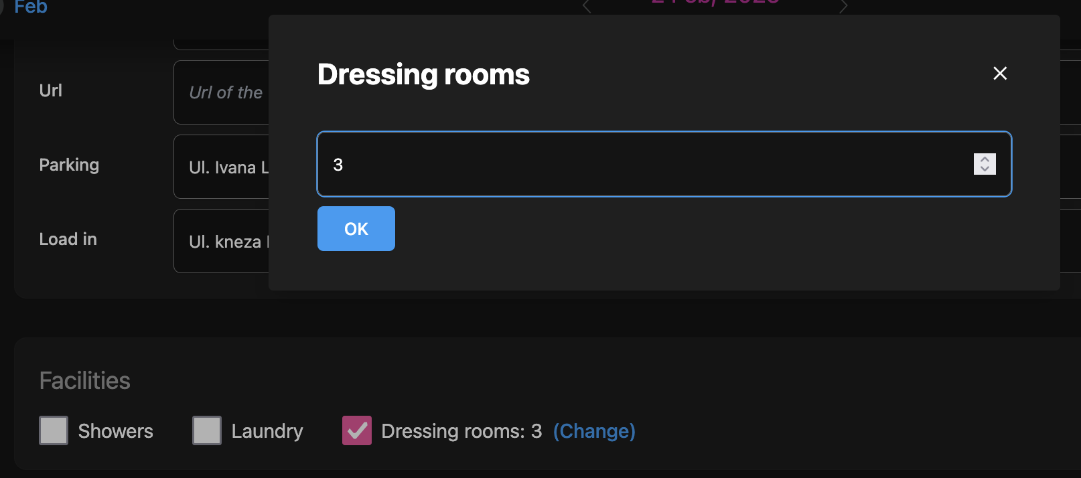The width and height of the screenshot is (1081, 478).
Task: Open the (Change) link next to Dressing rooms
Action: click(x=593, y=431)
